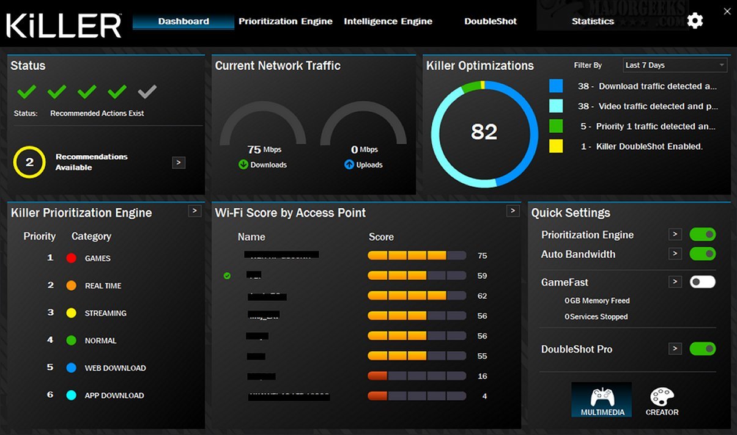The height and width of the screenshot is (435, 737).
Task: Select the Multimedia controller icon
Action: (x=601, y=397)
